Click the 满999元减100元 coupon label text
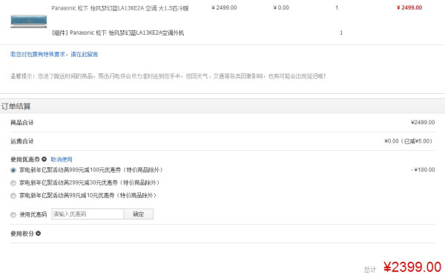Viewport: 445px width, 275px height. 90,170
